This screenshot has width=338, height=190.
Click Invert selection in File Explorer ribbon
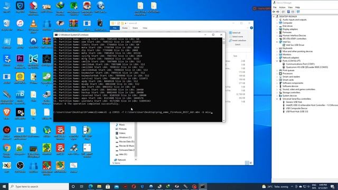[x=237, y=40]
